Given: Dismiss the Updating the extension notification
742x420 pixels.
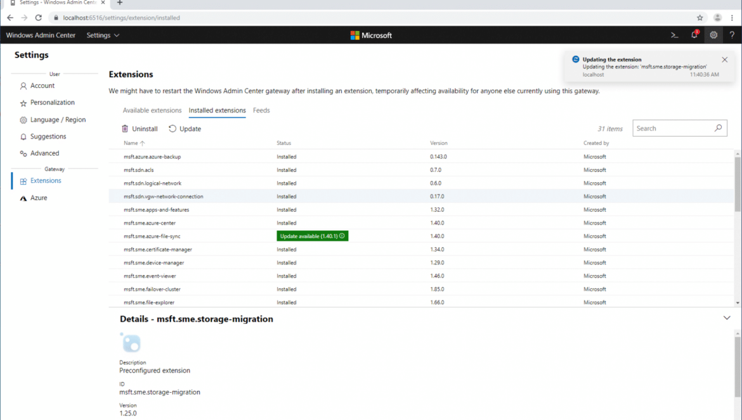Looking at the screenshot, I should [x=724, y=60].
